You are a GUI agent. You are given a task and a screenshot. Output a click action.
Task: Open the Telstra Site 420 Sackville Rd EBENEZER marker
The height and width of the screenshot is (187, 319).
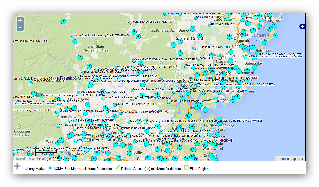pyautogui.click(x=114, y=104)
